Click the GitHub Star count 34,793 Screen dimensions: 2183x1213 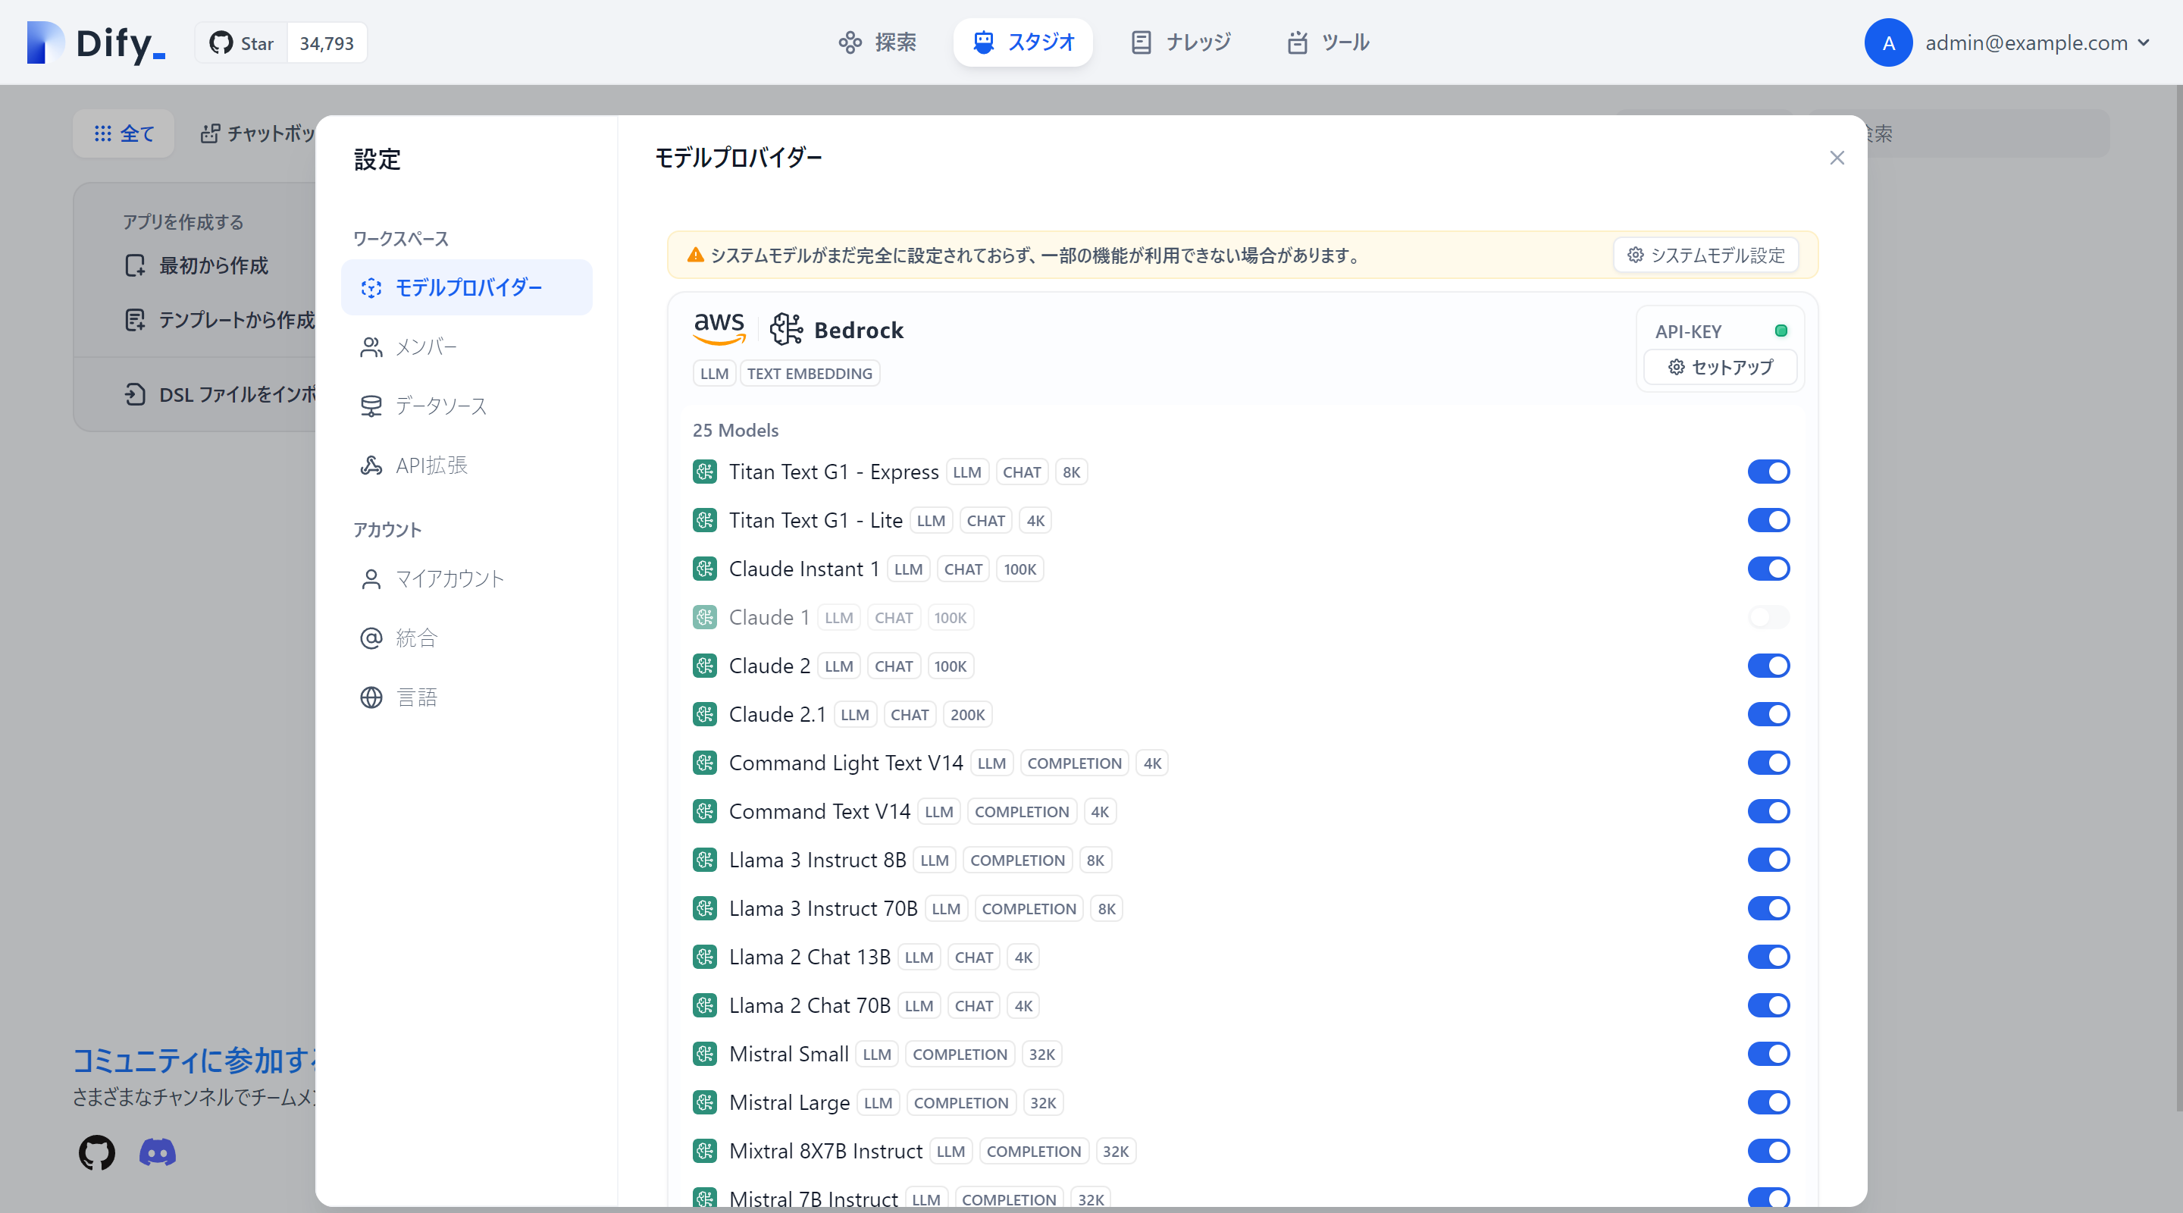(326, 42)
